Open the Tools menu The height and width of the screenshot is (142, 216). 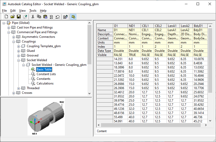click(x=33, y=11)
